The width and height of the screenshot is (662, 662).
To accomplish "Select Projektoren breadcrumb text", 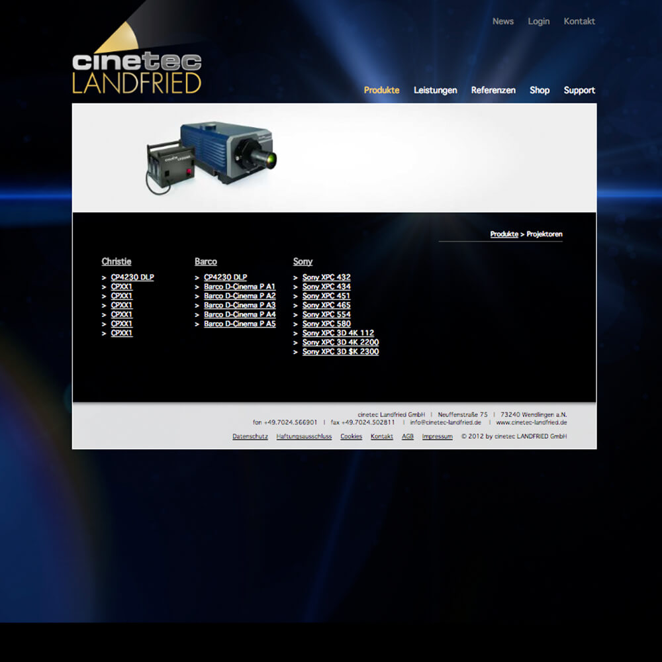I will 544,234.
